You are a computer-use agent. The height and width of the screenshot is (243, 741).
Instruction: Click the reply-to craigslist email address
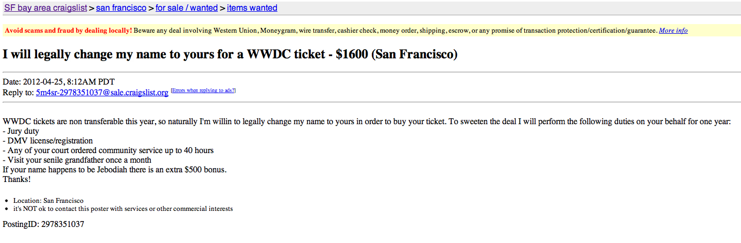click(102, 93)
